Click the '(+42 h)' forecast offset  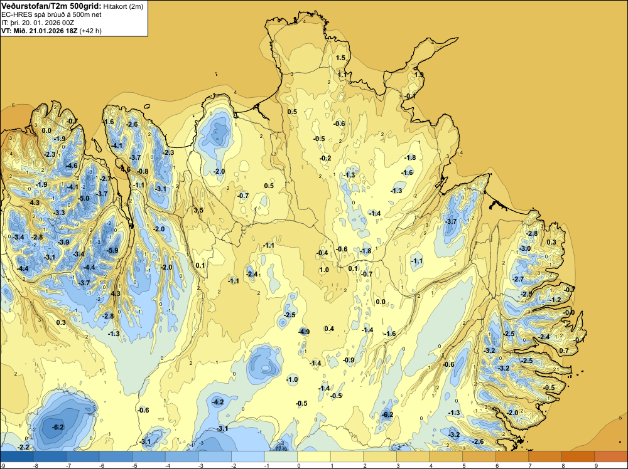pyautogui.click(x=90, y=31)
